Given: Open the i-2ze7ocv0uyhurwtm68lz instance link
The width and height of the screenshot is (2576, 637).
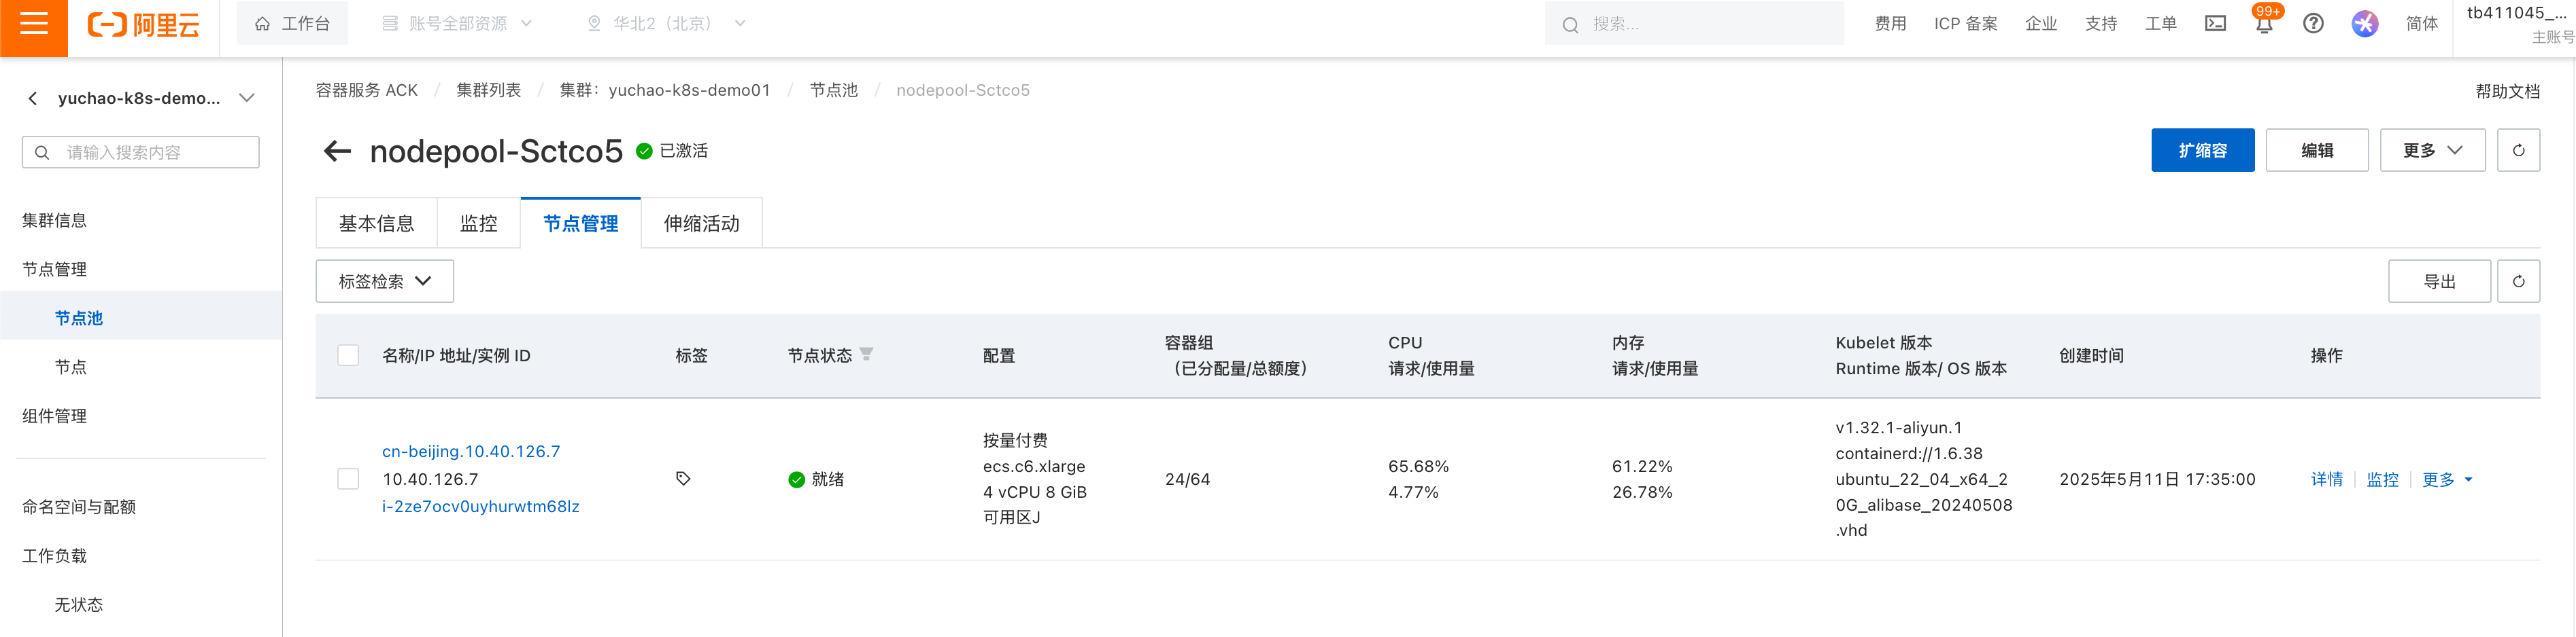Looking at the screenshot, I should [480, 506].
